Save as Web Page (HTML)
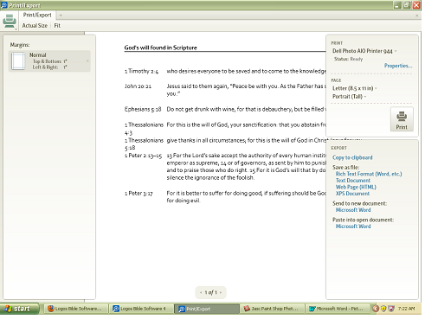This screenshot has width=425, height=319. point(356,187)
